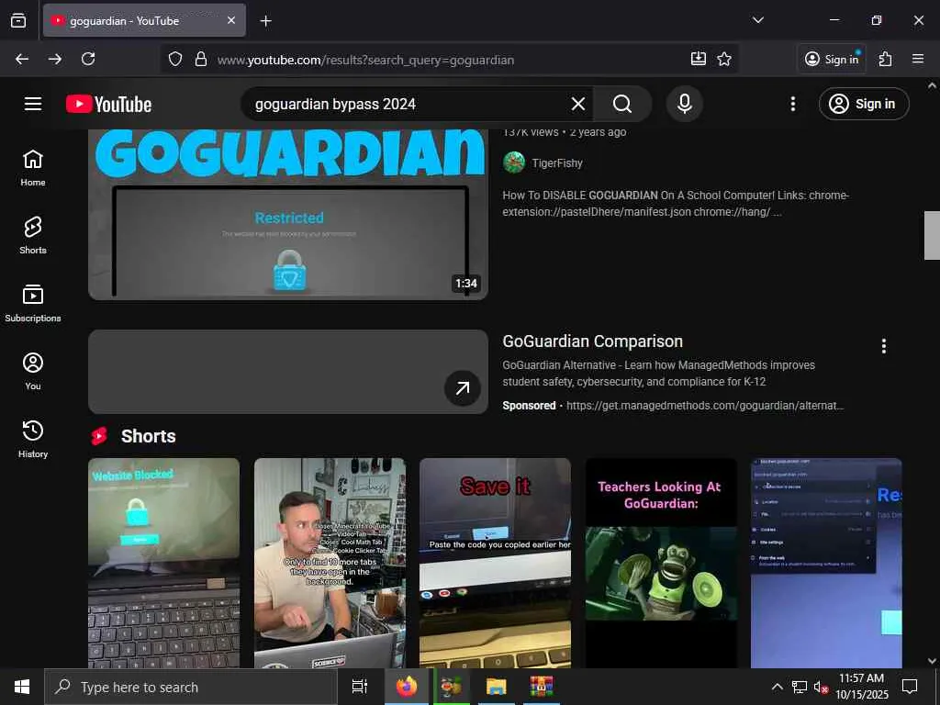Click the install/save page icon in address bar
Image resolution: width=940 pixels, height=705 pixels.
(699, 59)
